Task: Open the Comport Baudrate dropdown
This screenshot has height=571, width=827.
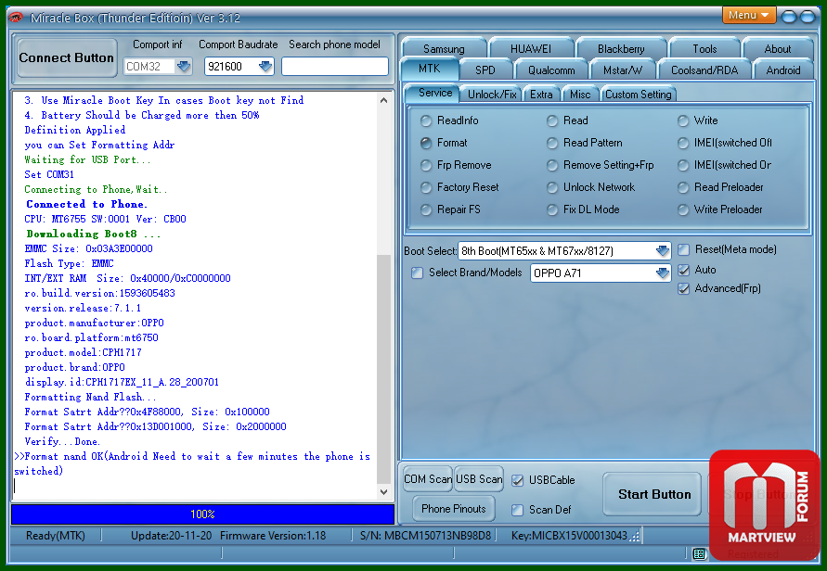Action: 265,66
